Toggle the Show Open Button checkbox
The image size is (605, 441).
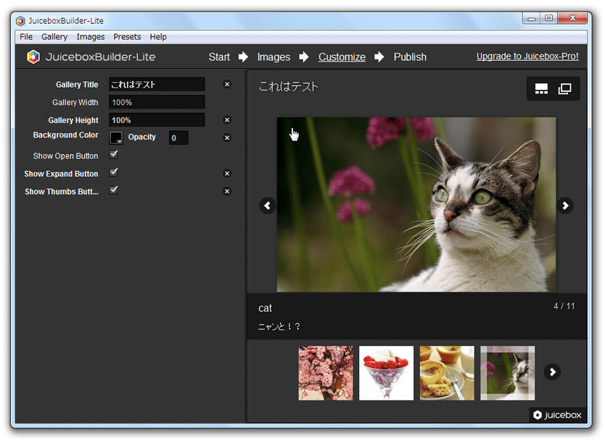(113, 155)
